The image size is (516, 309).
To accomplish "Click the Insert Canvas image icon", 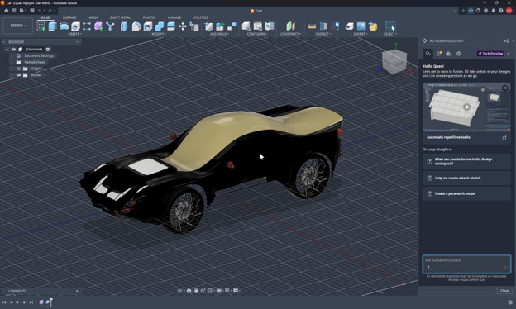I will (361, 26).
